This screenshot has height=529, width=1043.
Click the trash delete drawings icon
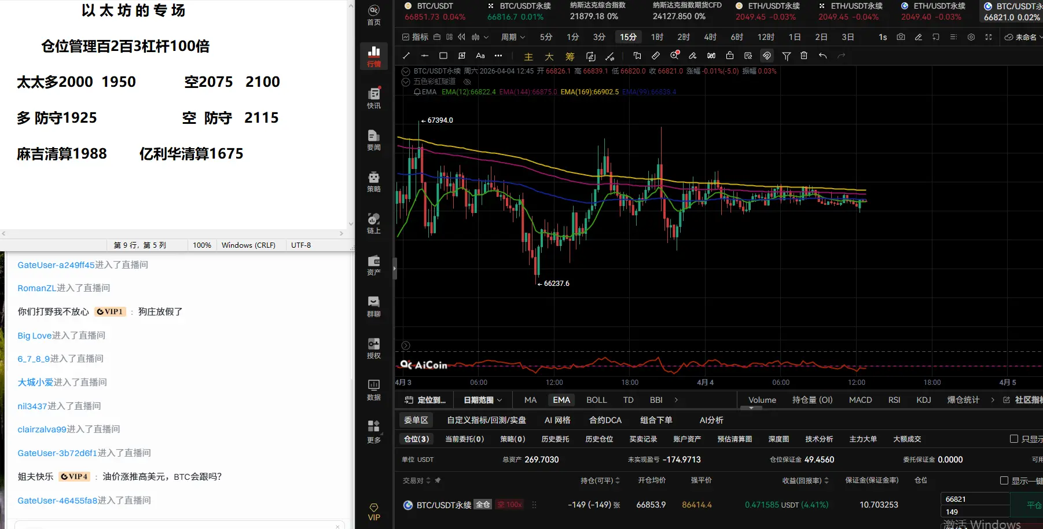(x=804, y=56)
